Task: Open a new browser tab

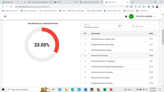Action: [132, 2]
